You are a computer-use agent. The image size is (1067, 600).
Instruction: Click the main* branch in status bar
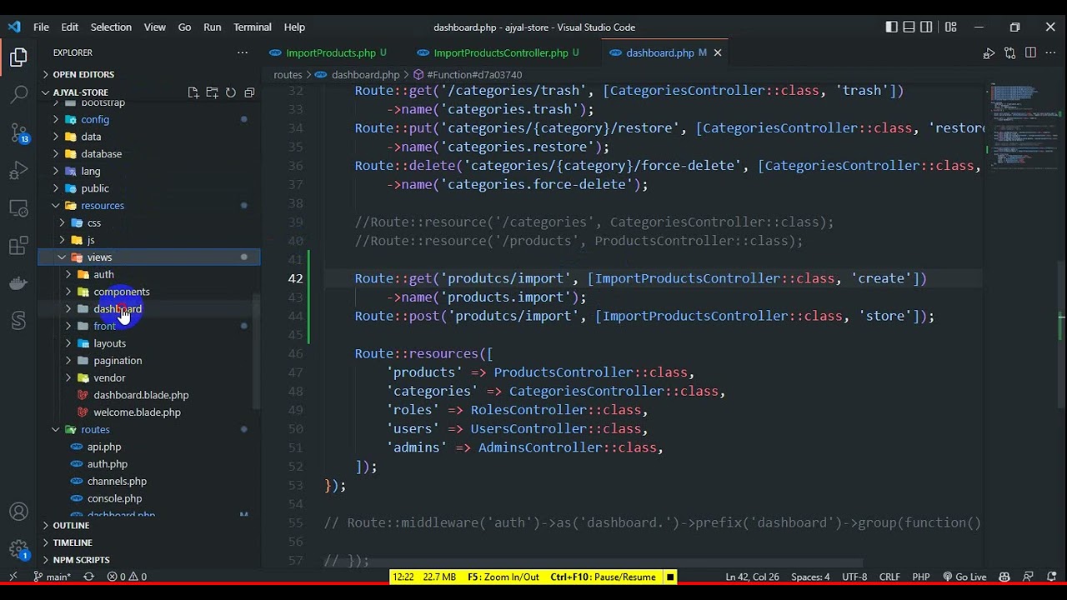click(x=52, y=577)
